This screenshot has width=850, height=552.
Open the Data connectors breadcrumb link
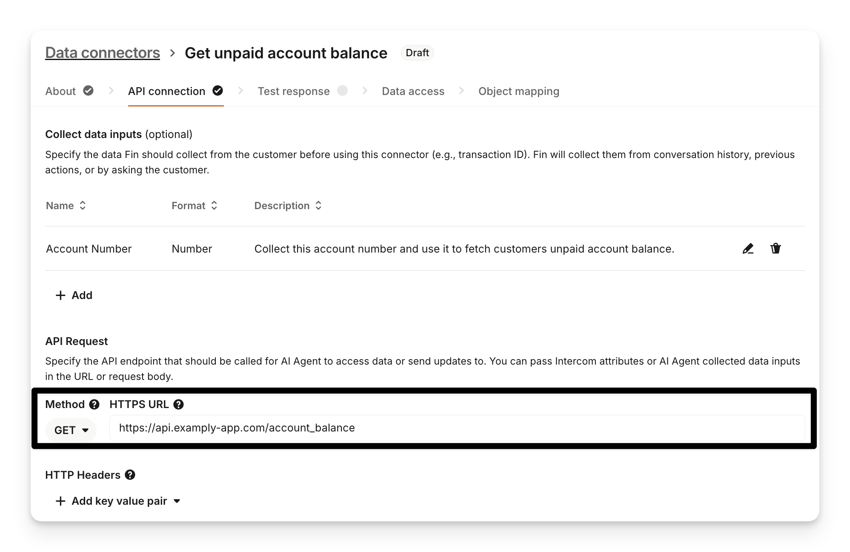click(x=103, y=53)
